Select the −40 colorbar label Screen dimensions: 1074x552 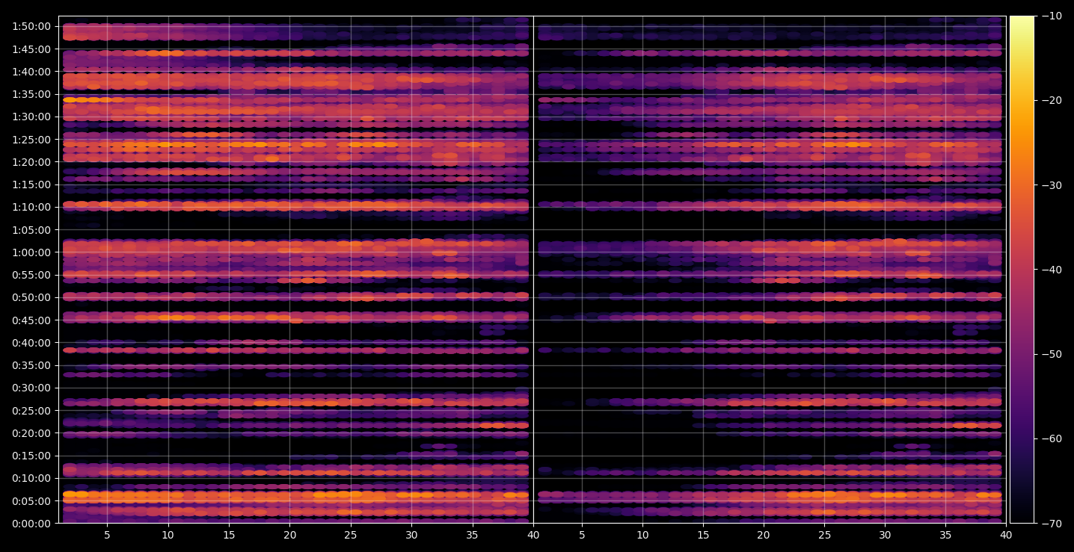click(x=1051, y=270)
